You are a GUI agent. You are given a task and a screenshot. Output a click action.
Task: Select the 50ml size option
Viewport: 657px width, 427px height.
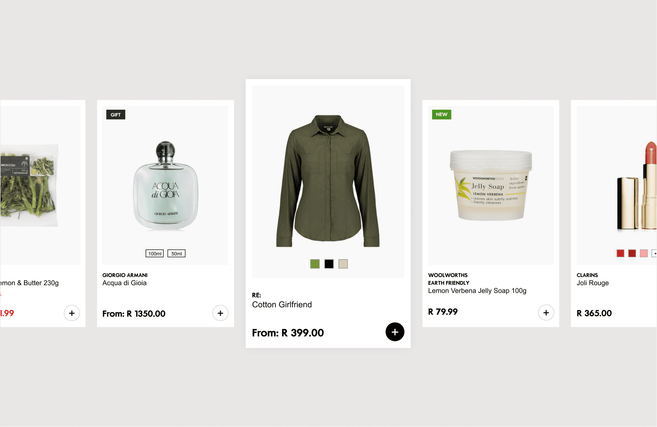point(176,254)
